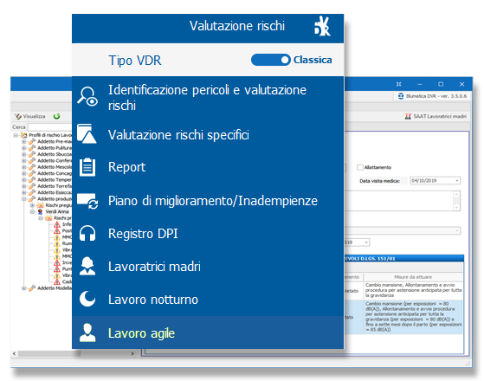
Task: Collapse the Addetto produz tree node
Action: [23, 199]
